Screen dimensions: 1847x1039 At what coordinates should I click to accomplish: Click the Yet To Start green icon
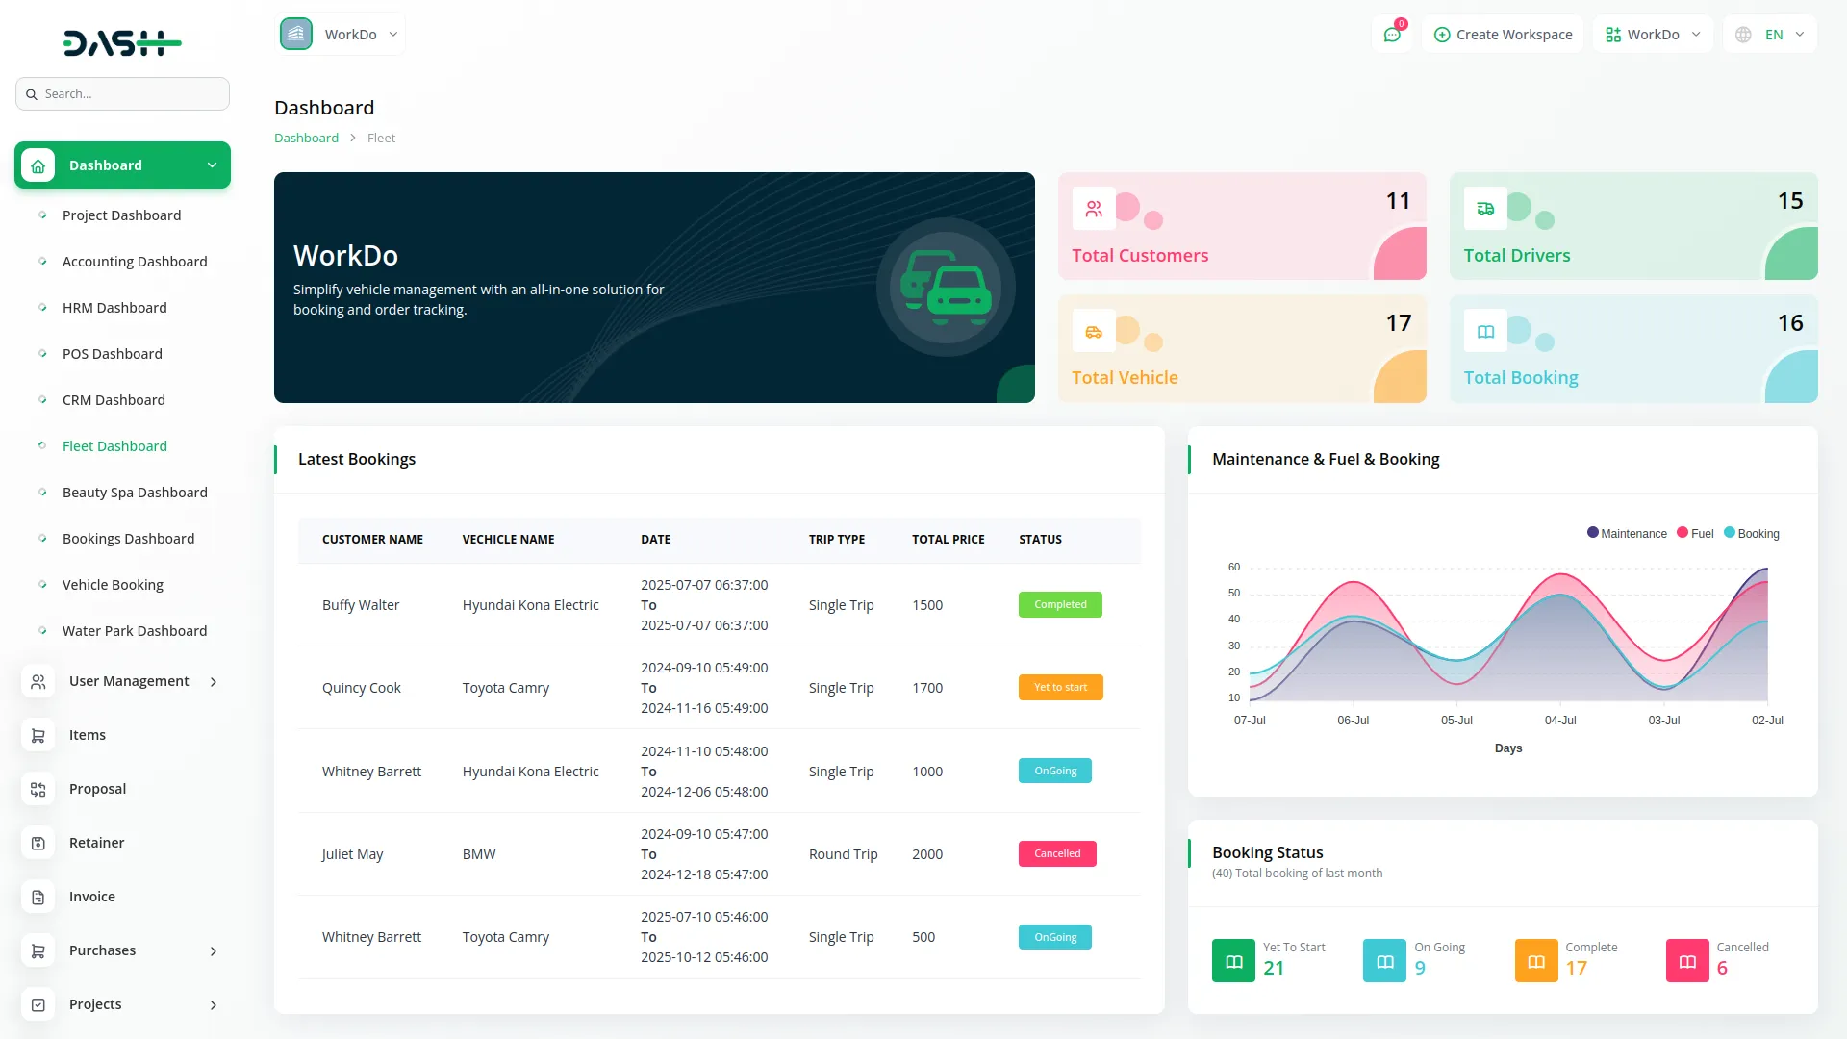coord(1233,960)
